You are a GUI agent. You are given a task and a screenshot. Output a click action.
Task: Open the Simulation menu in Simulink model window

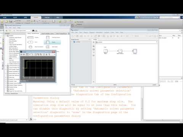99,32
